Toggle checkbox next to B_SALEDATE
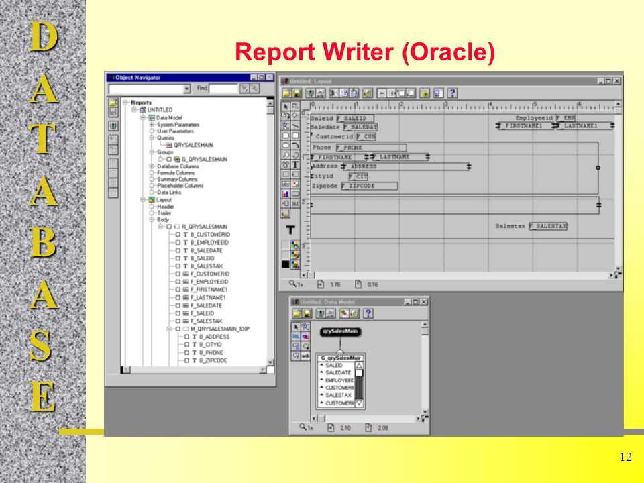The width and height of the screenshot is (644, 483). pos(178,250)
